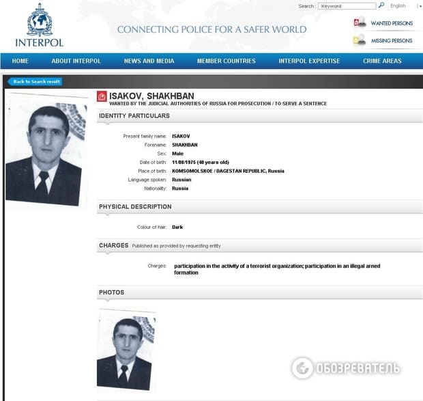Select English language option
The height and width of the screenshot is (401, 423).
tap(398, 5)
